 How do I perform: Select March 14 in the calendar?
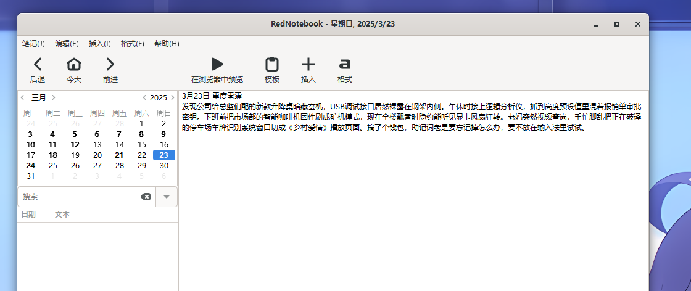pyautogui.click(x=120, y=144)
